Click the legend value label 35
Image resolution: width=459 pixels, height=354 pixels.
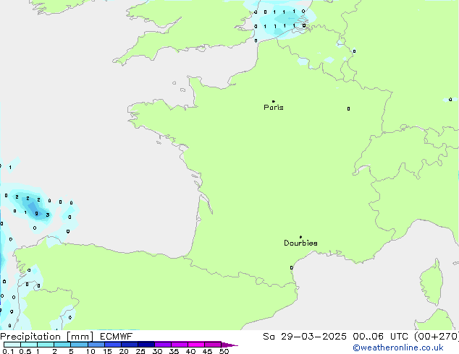coord(174,351)
